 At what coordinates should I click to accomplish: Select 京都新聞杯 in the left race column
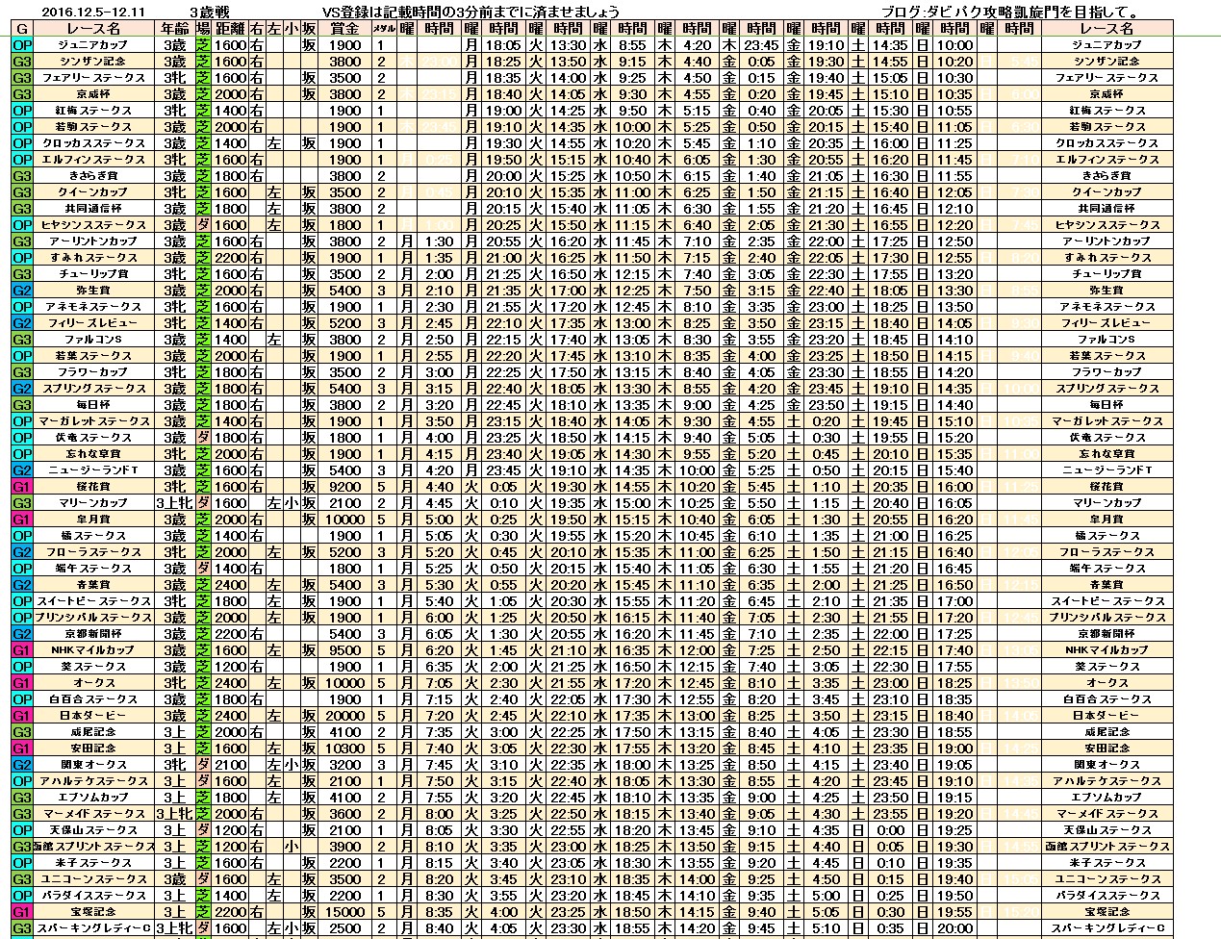pos(92,634)
